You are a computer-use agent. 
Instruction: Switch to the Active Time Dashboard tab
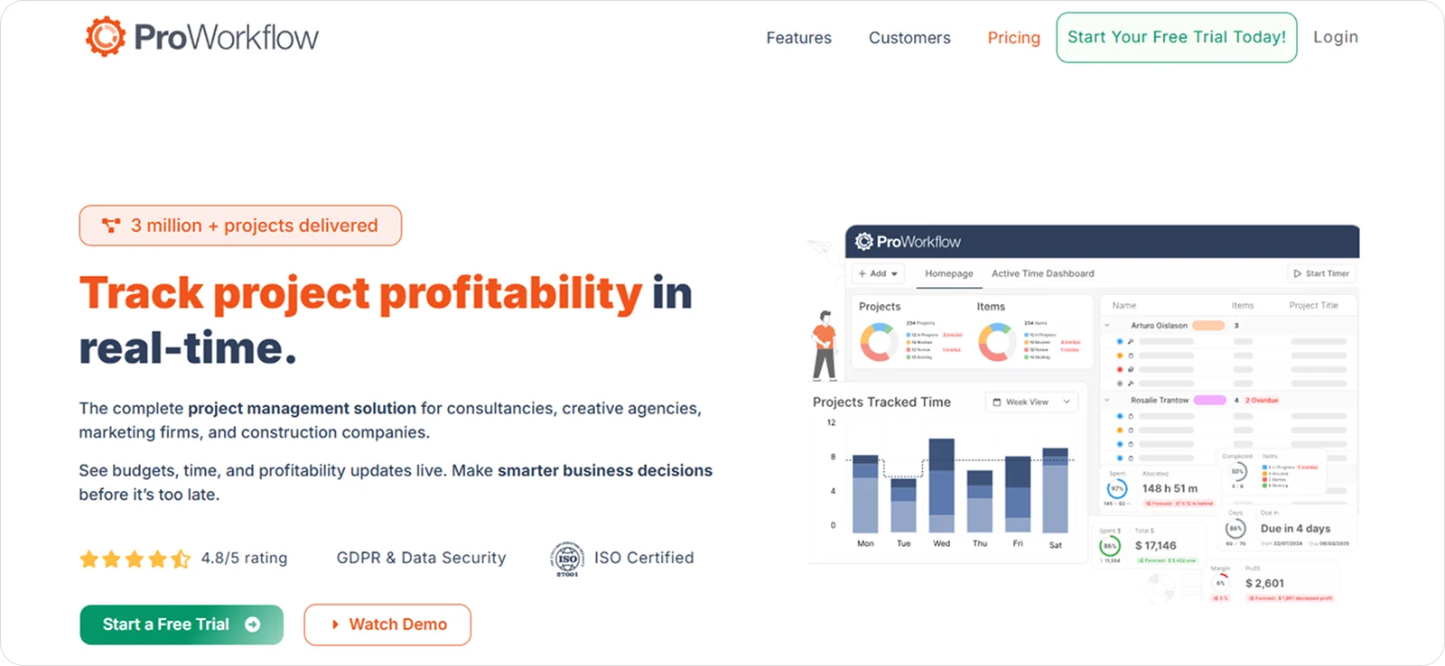1042,273
